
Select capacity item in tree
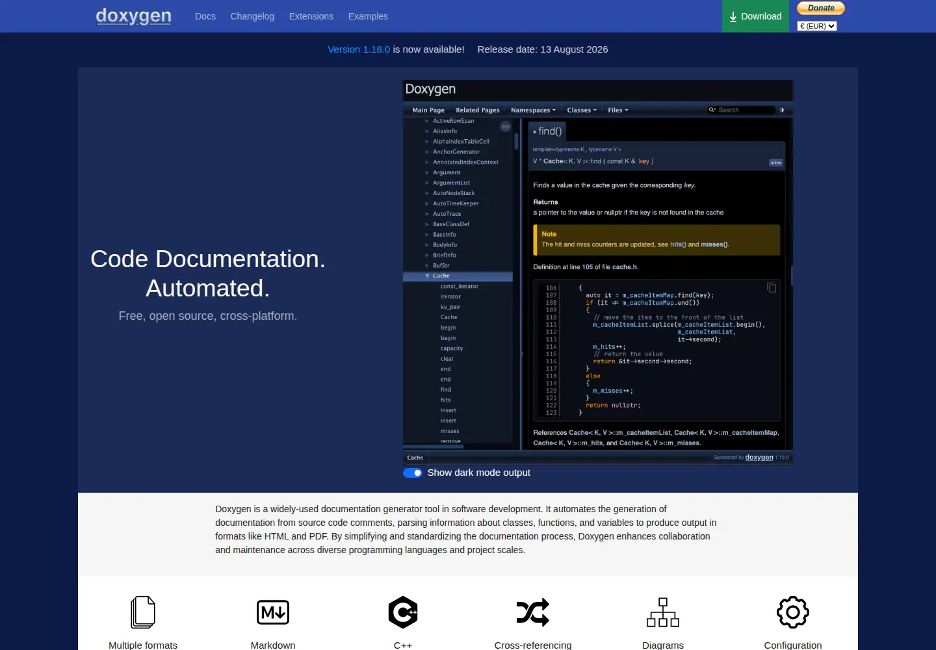pyautogui.click(x=452, y=348)
